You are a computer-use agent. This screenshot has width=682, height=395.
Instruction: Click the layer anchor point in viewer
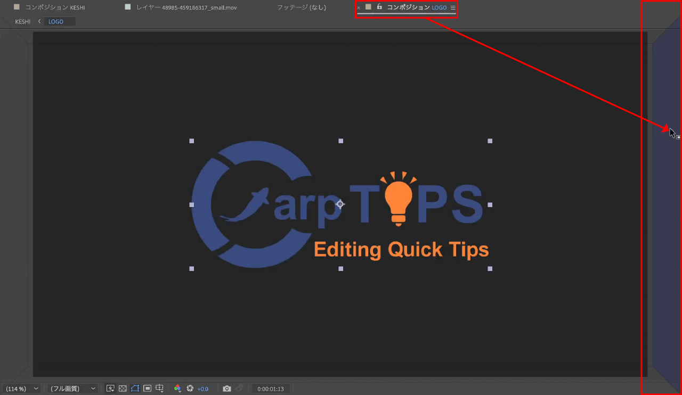(340, 204)
